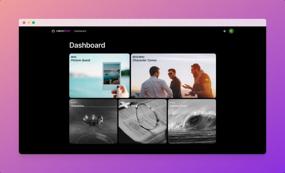Click the yellow minimize window button
285x173 pixels.
click(x=29, y=23)
